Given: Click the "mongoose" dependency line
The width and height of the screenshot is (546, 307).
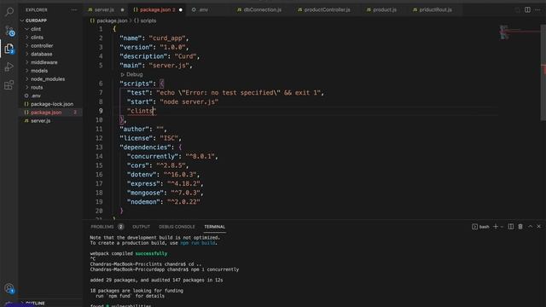Looking at the screenshot, I should 165,193.
